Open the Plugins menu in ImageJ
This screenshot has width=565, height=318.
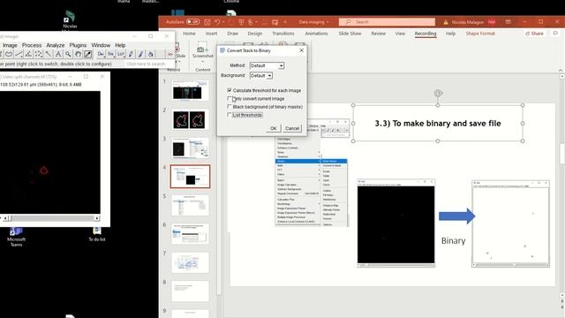coord(78,45)
